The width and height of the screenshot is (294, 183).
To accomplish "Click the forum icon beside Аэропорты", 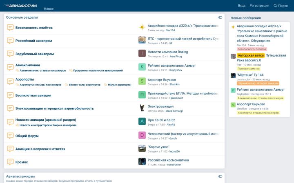I will 10,82.
